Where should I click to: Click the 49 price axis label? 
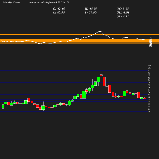point(149,95)
